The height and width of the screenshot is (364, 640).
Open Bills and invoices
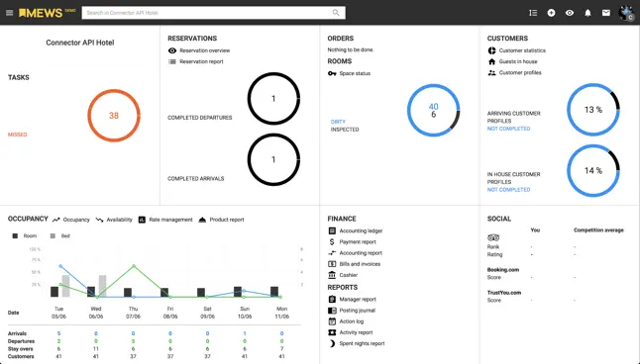[360, 264]
